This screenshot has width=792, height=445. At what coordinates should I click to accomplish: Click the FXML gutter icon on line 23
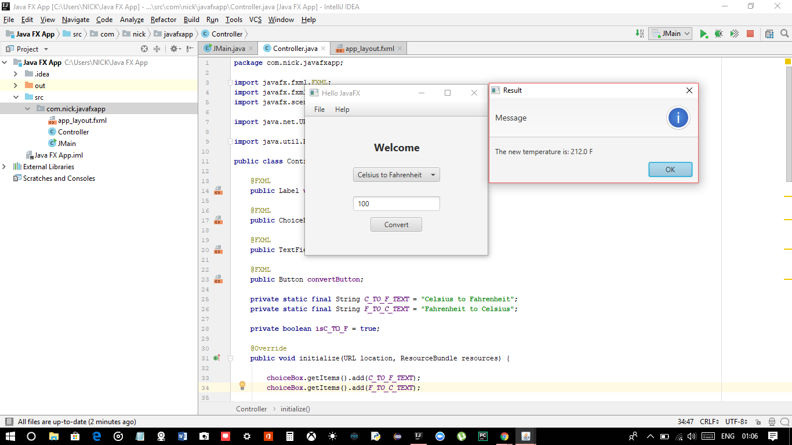coord(218,279)
